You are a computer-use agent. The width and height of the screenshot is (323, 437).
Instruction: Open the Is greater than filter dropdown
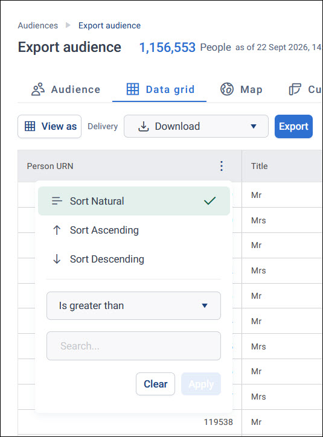pyautogui.click(x=133, y=306)
